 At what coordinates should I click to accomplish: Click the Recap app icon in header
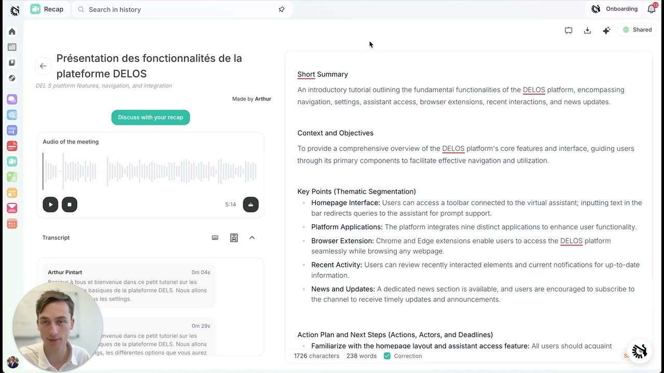pyautogui.click(x=35, y=9)
